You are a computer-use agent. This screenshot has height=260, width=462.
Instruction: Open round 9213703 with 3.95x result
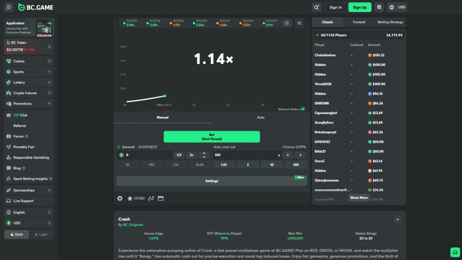(x=130, y=23)
